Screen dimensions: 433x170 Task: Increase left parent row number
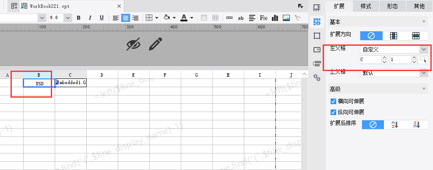click(x=414, y=58)
